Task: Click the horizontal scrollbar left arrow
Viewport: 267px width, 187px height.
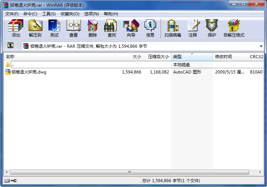Action: 7,172
